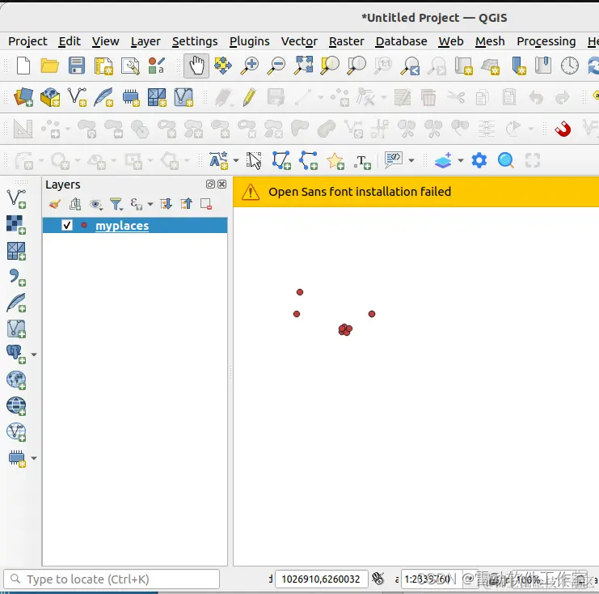Image resolution: width=599 pixels, height=594 pixels.
Task: Remove the selected layer or group
Action: coord(206,204)
